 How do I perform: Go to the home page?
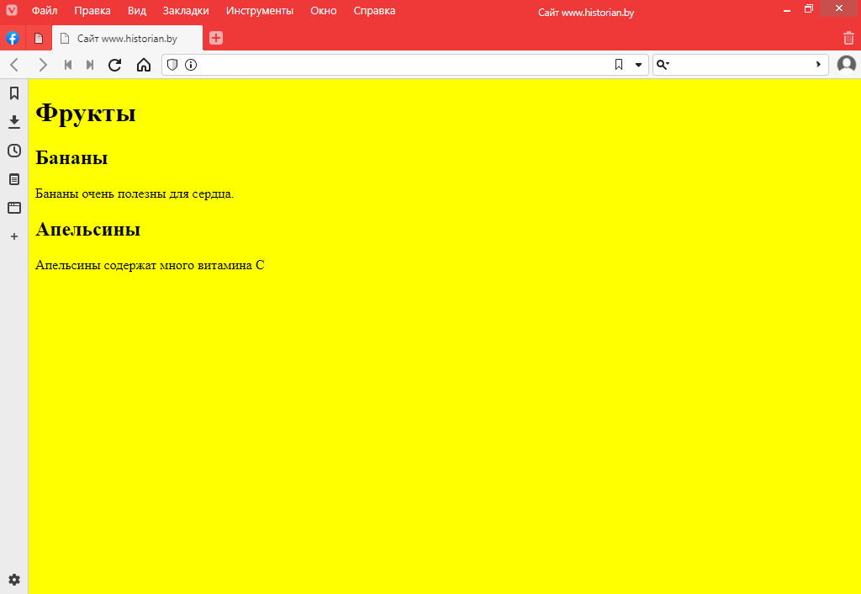pyautogui.click(x=144, y=65)
